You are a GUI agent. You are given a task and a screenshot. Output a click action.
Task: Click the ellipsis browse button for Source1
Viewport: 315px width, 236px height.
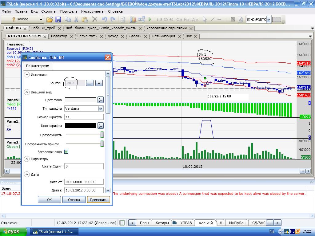90,83
